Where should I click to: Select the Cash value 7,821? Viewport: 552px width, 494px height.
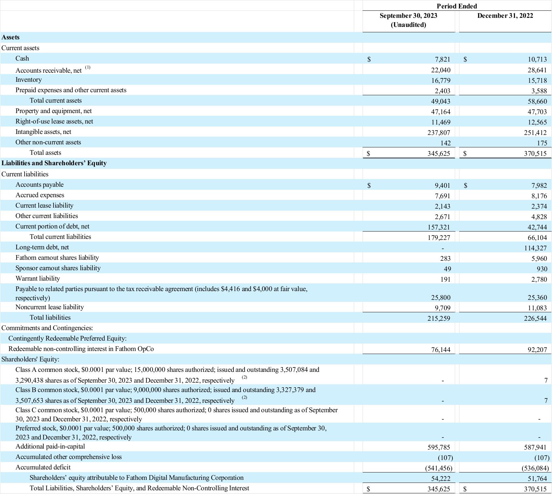point(442,59)
